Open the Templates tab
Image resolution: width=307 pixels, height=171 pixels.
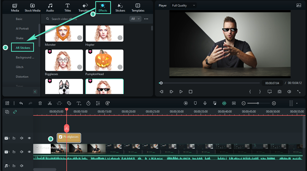[x=138, y=8]
